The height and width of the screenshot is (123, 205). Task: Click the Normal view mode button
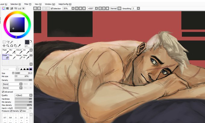tap(113, 8)
